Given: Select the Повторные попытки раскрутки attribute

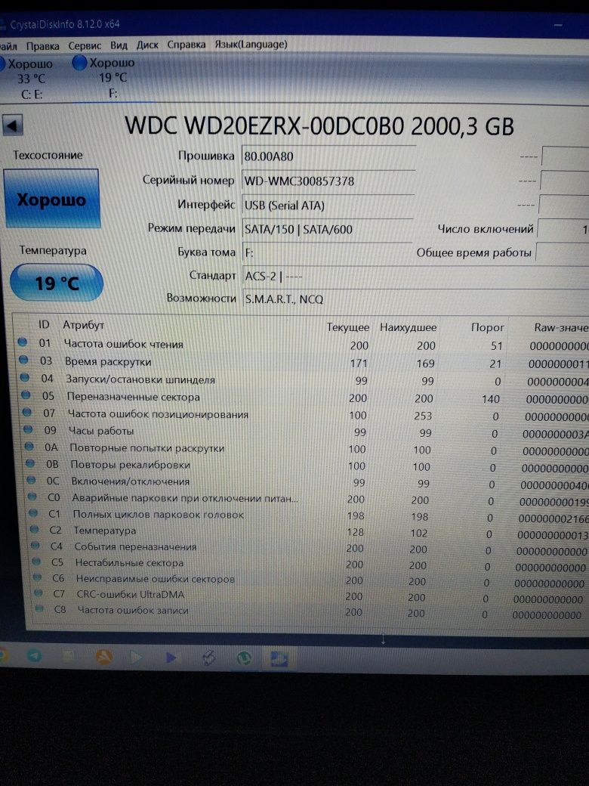Looking at the screenshot, I should pos(146,447).
